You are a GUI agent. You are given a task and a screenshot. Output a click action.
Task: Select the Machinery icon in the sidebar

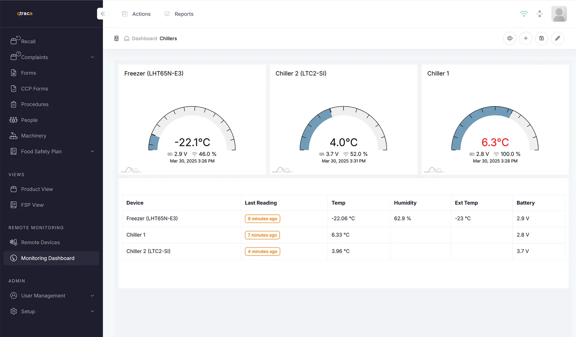[x=14, y=135]
